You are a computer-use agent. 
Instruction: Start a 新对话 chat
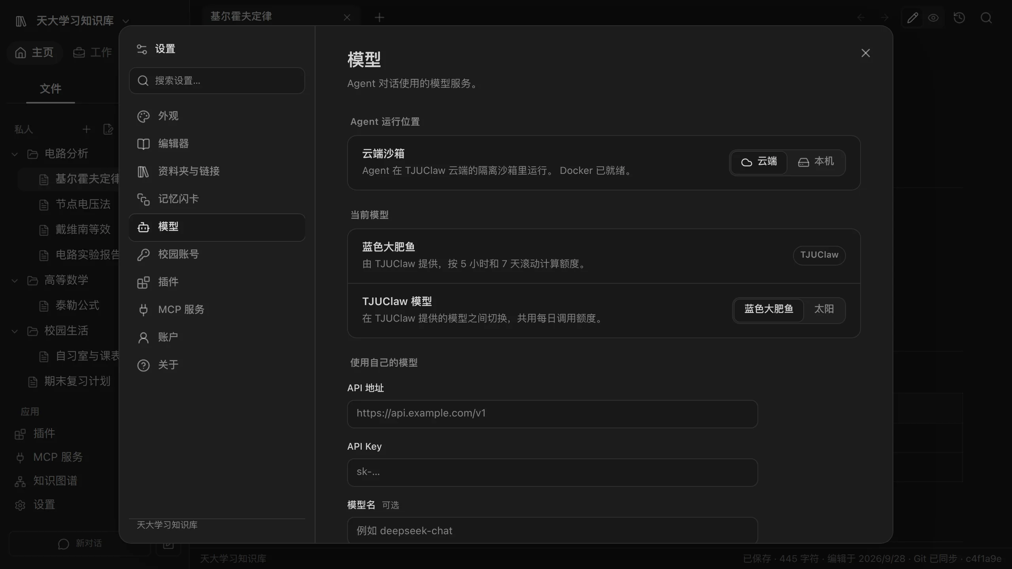[80, 544]
